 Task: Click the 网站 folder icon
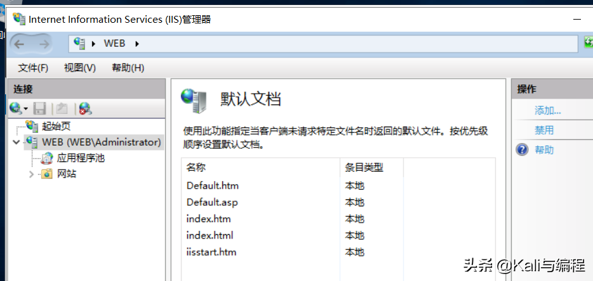coord(46,174)
